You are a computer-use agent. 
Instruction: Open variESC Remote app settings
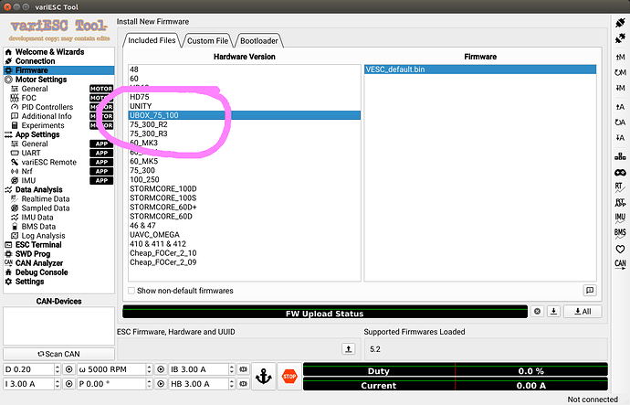(48, 162)
